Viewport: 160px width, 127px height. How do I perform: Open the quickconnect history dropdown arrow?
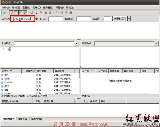pos(129,19)
